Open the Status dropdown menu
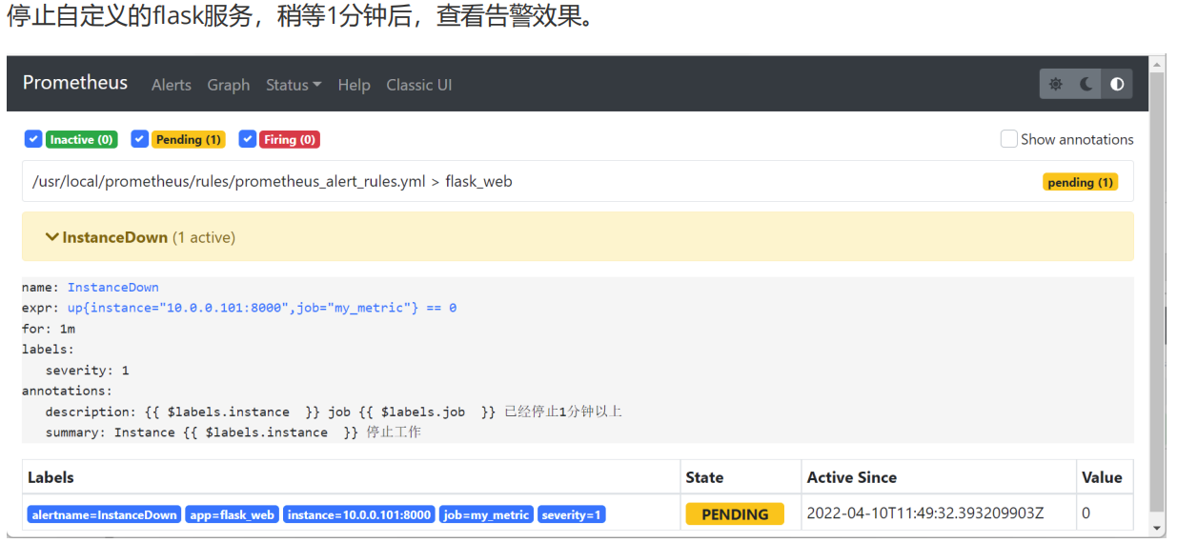The image size is (1177, 543). point(294,85)
